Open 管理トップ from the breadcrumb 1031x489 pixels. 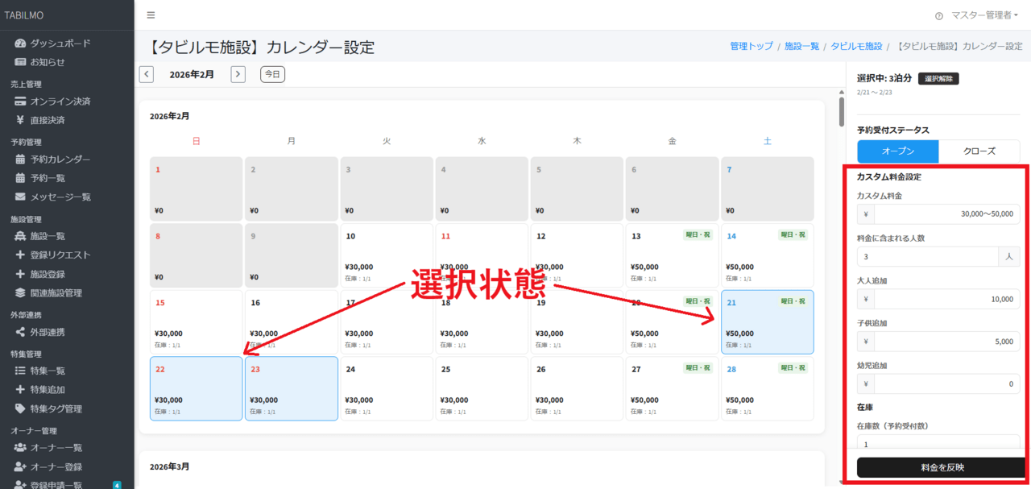pos(751,46)
